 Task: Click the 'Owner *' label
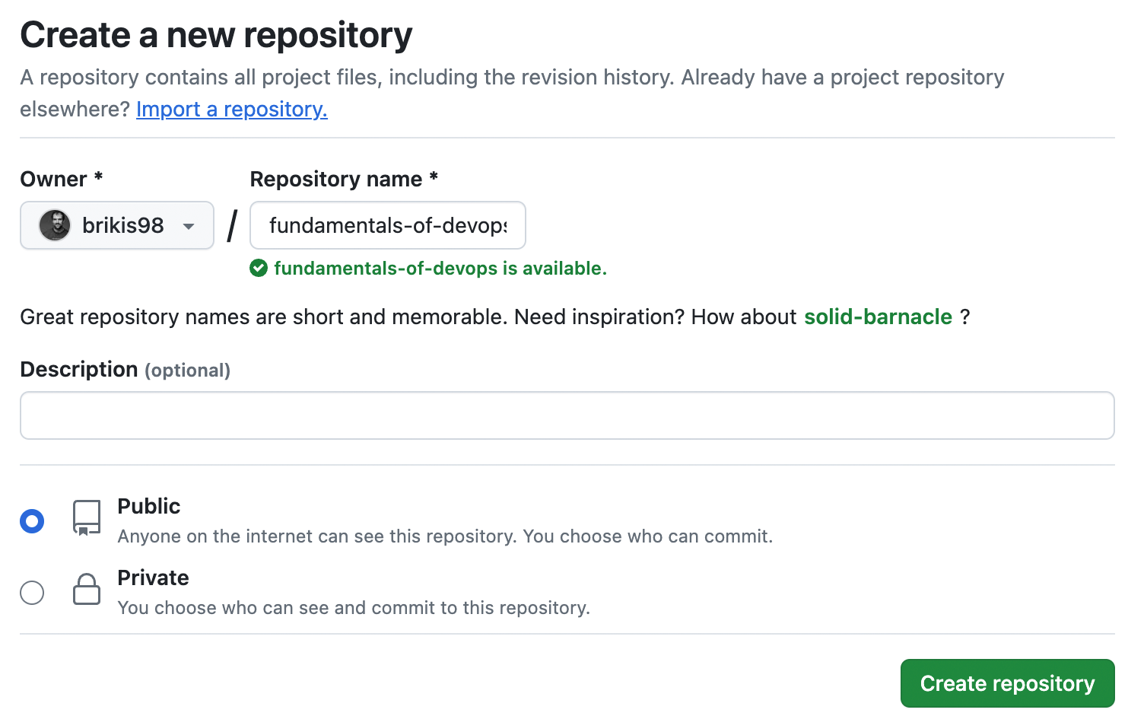(x=62, y=179)
